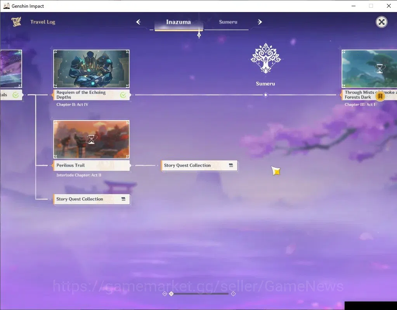Click the Travel Log scroll icon
This screenshot has height=310, width=397.
(x=16, y=22)
